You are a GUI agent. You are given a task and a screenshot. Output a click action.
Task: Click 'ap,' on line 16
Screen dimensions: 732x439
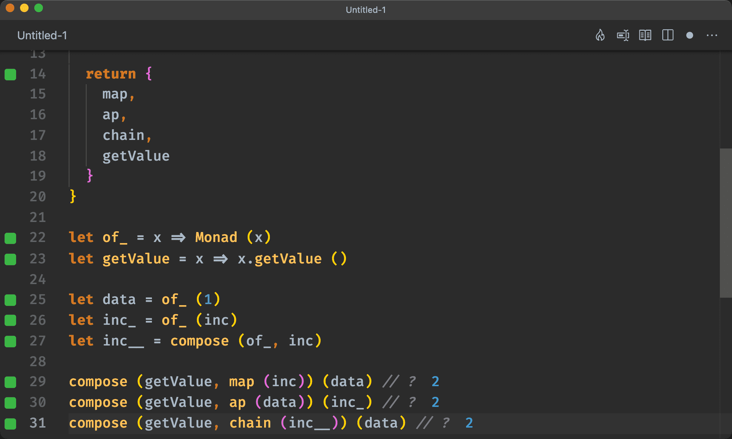(x=114, y=115)
